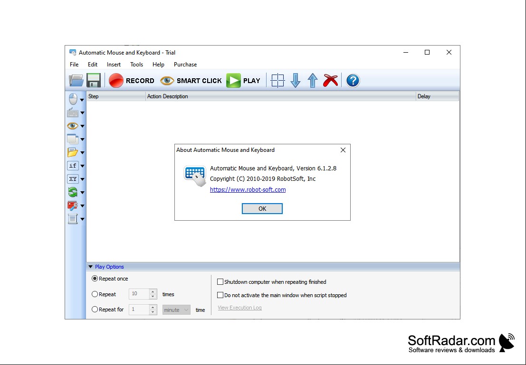Minimize the Automatic Mouse and Keyboard window
This screenshot has height=365, width=526.
[406, 52]
